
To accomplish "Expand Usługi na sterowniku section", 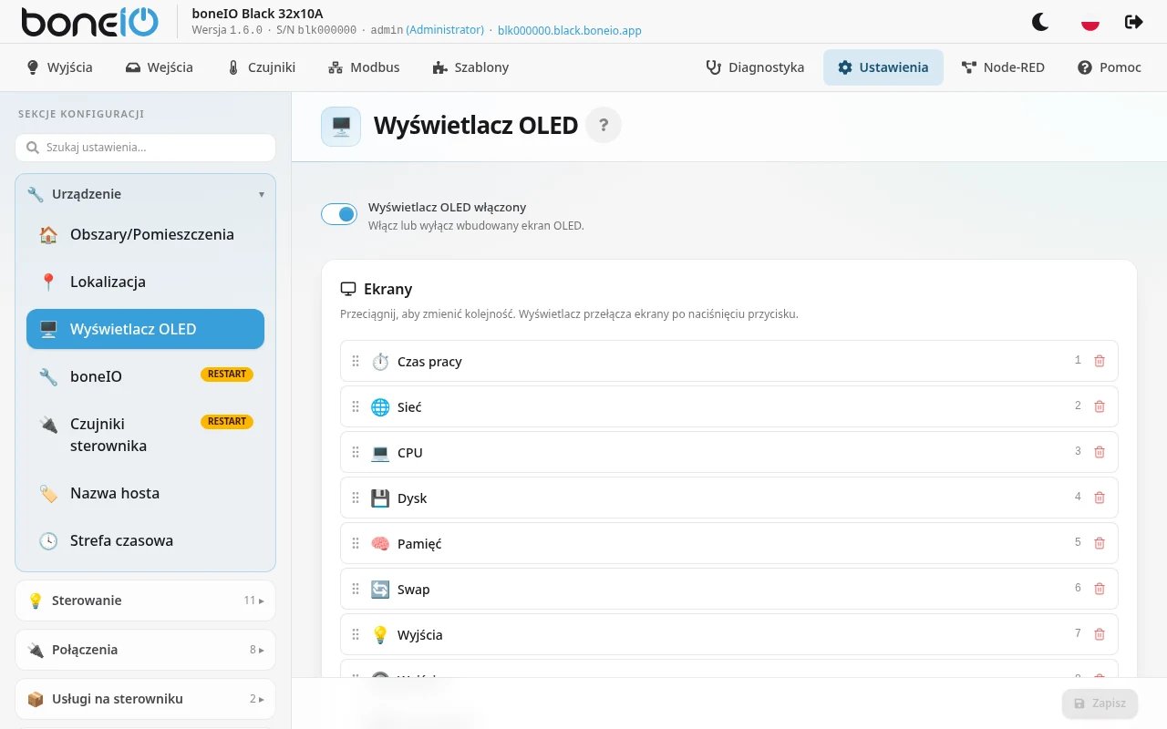I will (145, 699).
